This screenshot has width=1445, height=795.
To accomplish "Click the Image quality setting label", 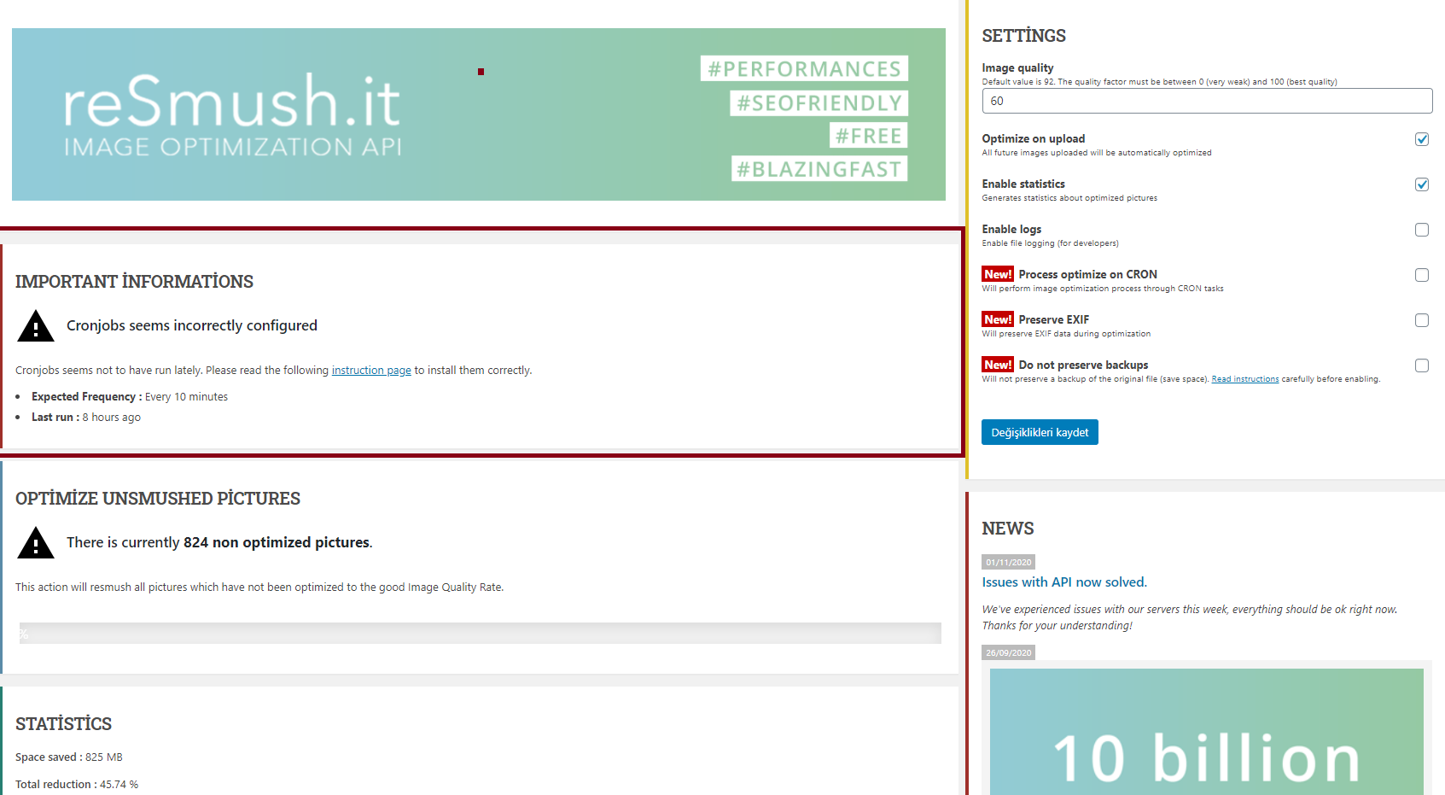I will coord(1017,68).
